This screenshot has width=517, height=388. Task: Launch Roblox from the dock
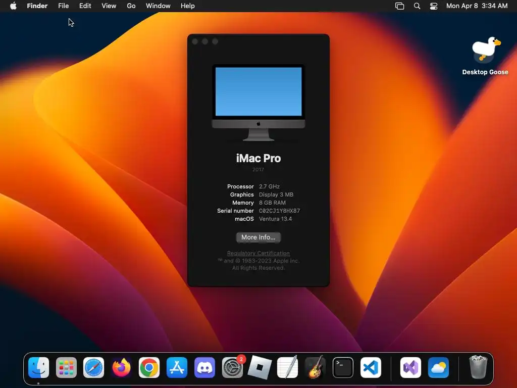coord(260,368)
